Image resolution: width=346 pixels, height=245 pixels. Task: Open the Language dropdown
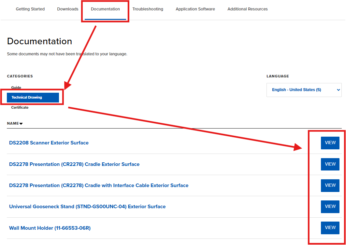[304, 90]
